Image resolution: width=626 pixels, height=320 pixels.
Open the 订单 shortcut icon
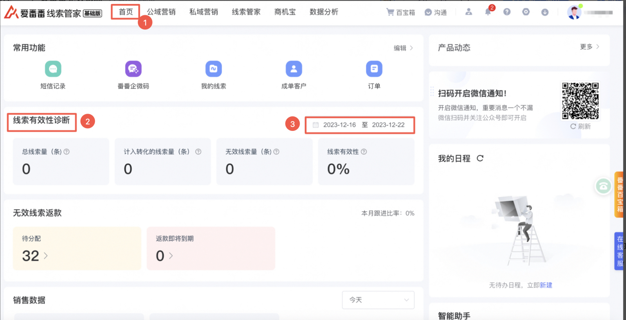(374, 69)
